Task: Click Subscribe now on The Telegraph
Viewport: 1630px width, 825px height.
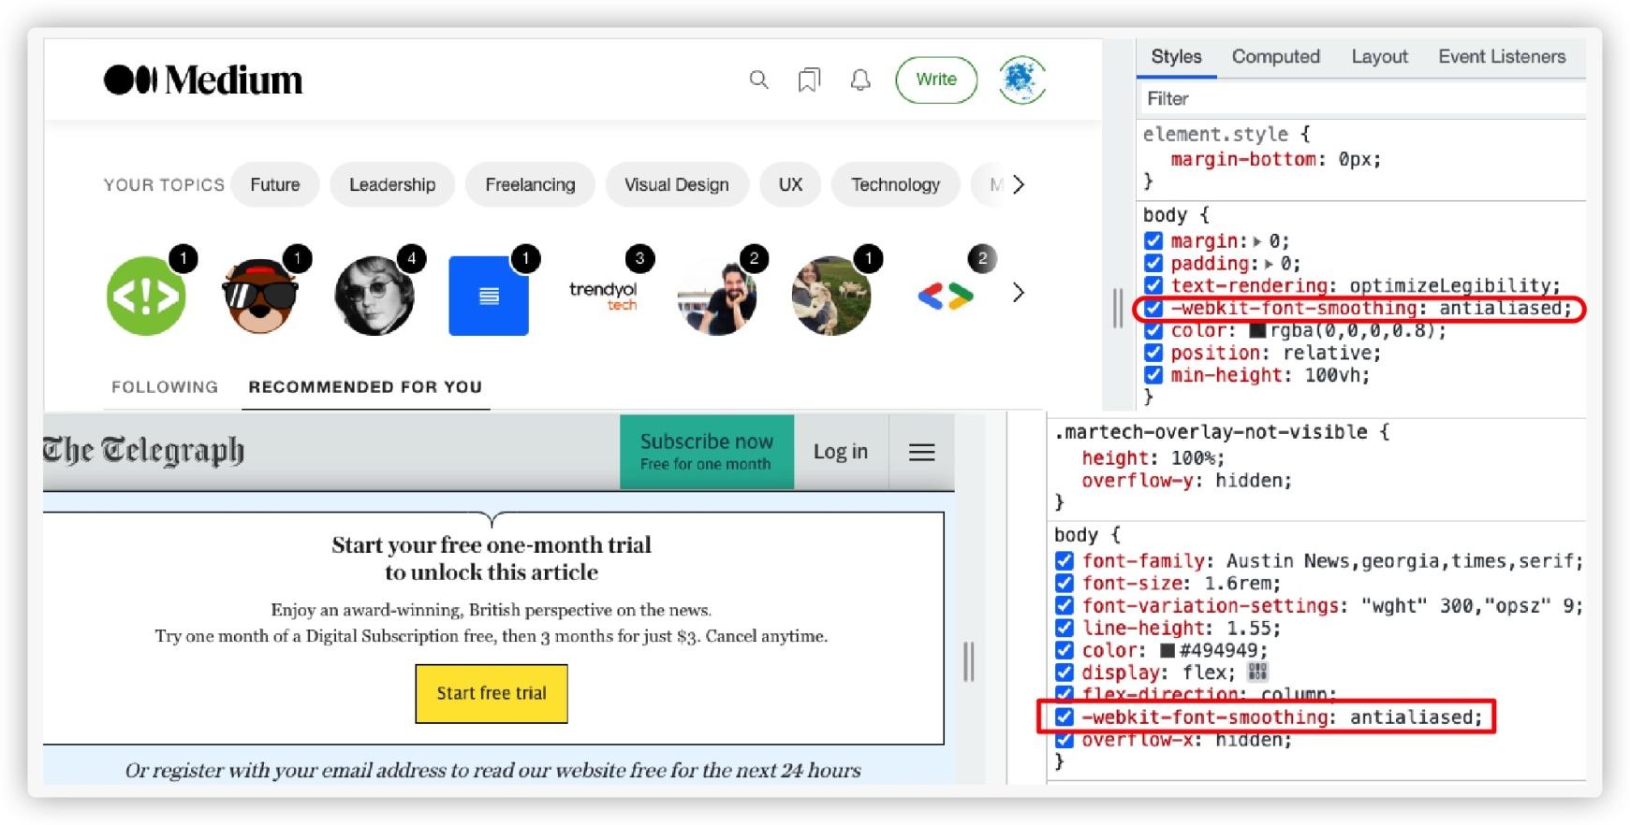Action: click(x=707, y=452)
